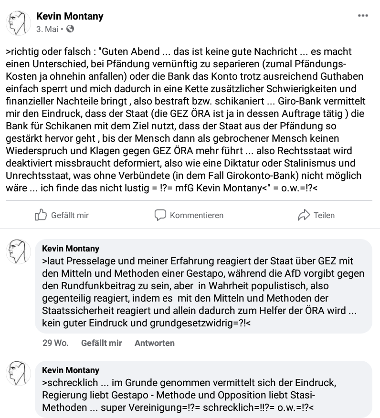Click the comment bubble starting ">schrecklich"
380x418 pixels.
coord(201,396)
